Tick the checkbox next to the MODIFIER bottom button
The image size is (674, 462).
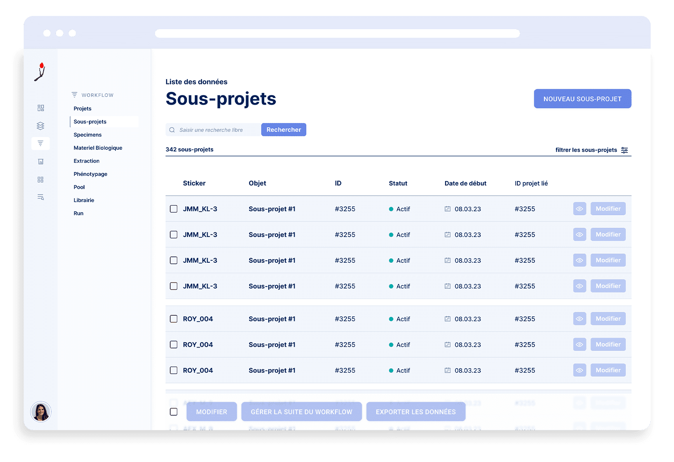click(173, 411)
